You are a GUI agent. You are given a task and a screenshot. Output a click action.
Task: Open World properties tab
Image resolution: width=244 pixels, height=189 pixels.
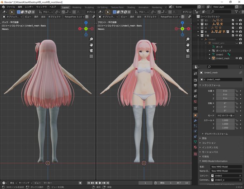point(196,102)
